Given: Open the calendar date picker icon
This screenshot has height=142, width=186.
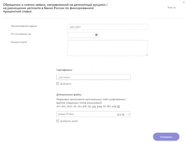Looking at the screenshot, I should pos(96,35).
